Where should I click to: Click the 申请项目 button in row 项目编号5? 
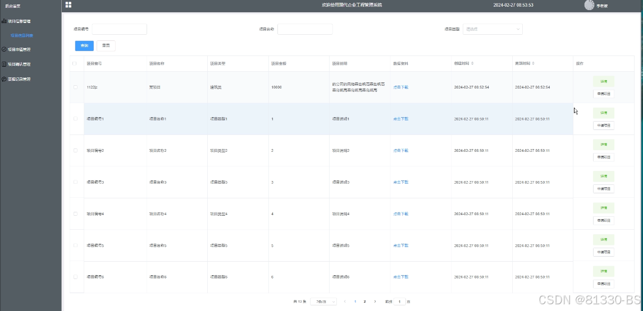point(604,252)
